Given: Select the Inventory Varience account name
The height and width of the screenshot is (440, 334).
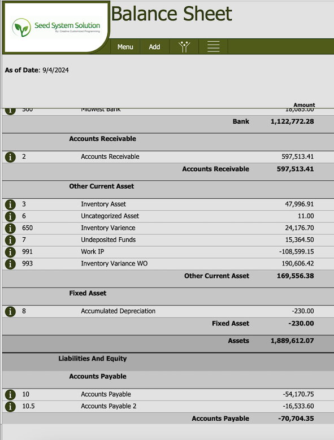Looking at the screenshot, I should (108, 228).
